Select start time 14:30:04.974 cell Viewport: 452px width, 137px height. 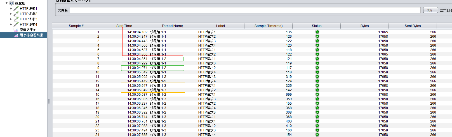pos(137,68)
